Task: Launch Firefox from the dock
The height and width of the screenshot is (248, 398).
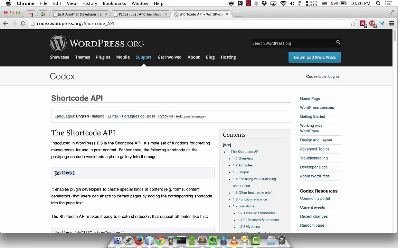Action: [x=139, y=240]
